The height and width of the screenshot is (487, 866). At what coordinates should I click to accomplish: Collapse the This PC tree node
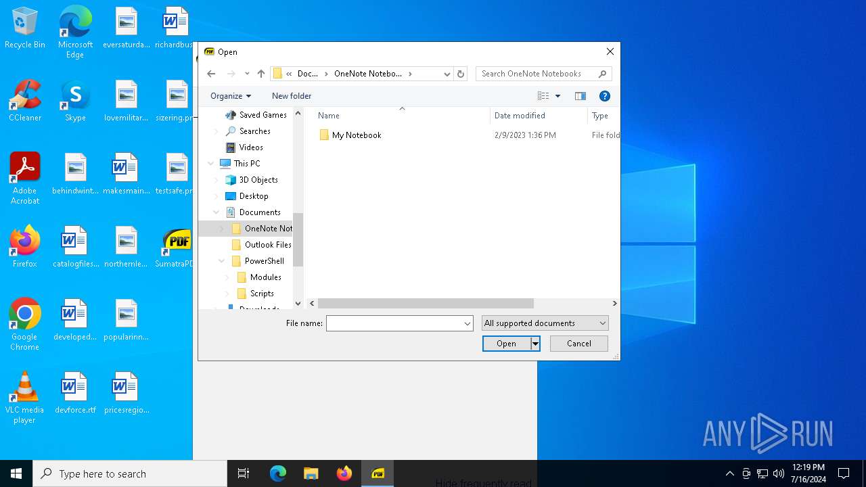coord(211,164)
